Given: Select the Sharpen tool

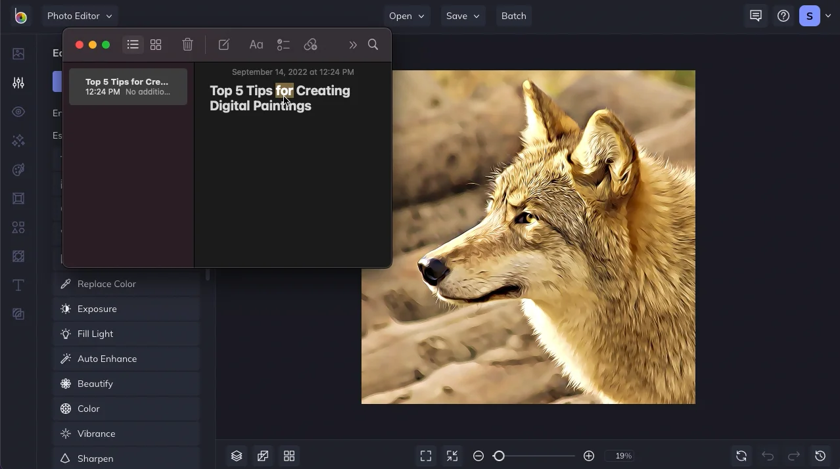Looking at the screenshot, I should click(x=126, y=458).
